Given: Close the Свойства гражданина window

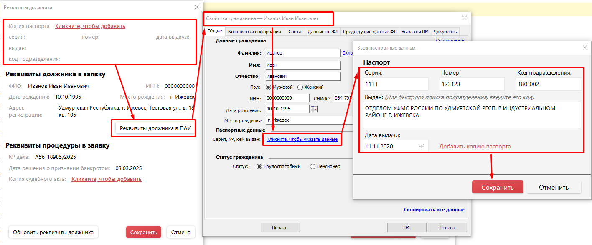Looking at the screenshot, I should [x=464, y=18].
